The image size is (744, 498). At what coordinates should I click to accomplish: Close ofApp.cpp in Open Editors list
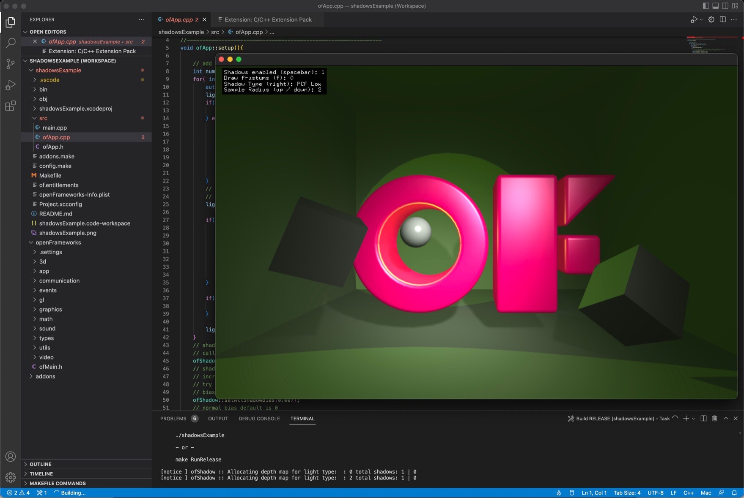pos(35,41)
